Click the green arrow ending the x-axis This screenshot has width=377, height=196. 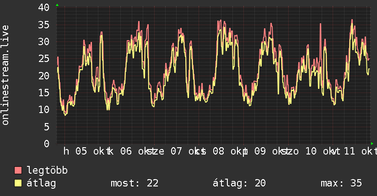click(x=372, y=144)
